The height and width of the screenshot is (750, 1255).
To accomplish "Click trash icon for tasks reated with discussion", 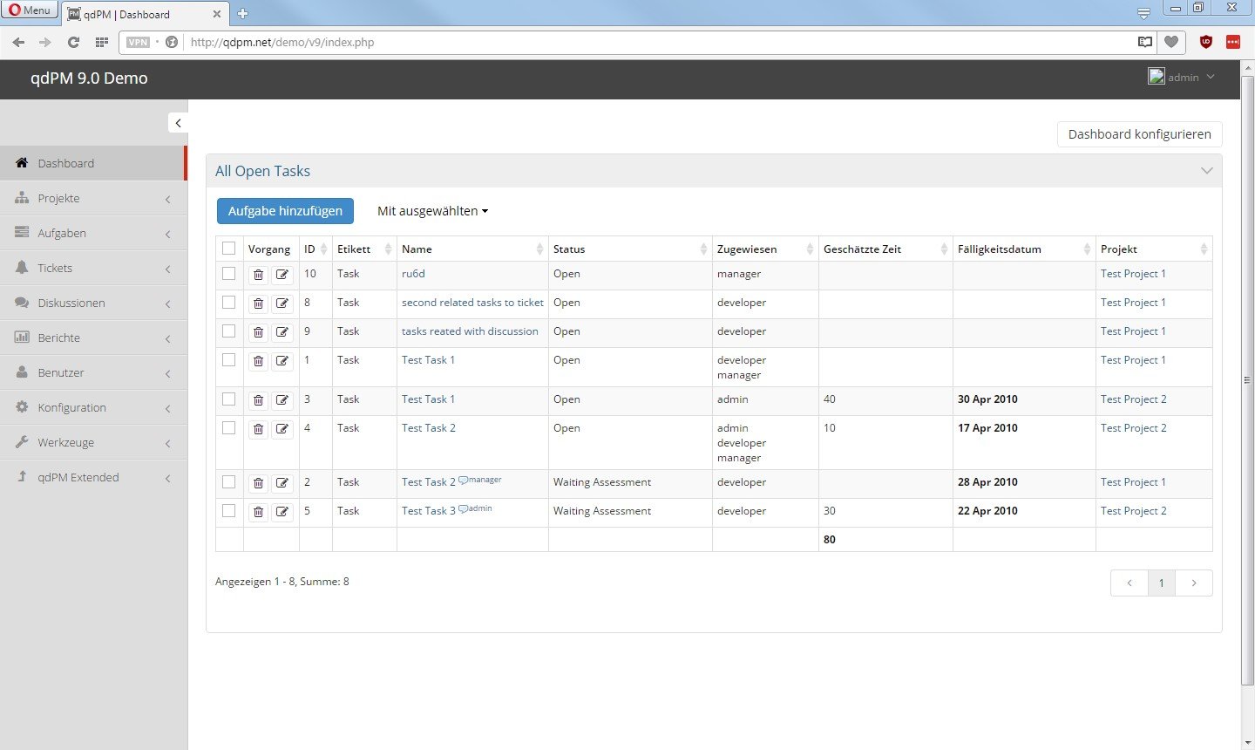I will [x=258, y=333].
